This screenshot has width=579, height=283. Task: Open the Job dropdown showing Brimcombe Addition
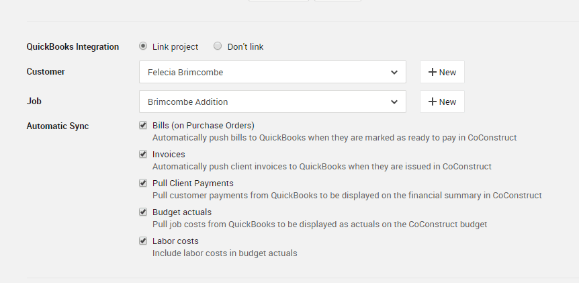(x=273, y=102)
